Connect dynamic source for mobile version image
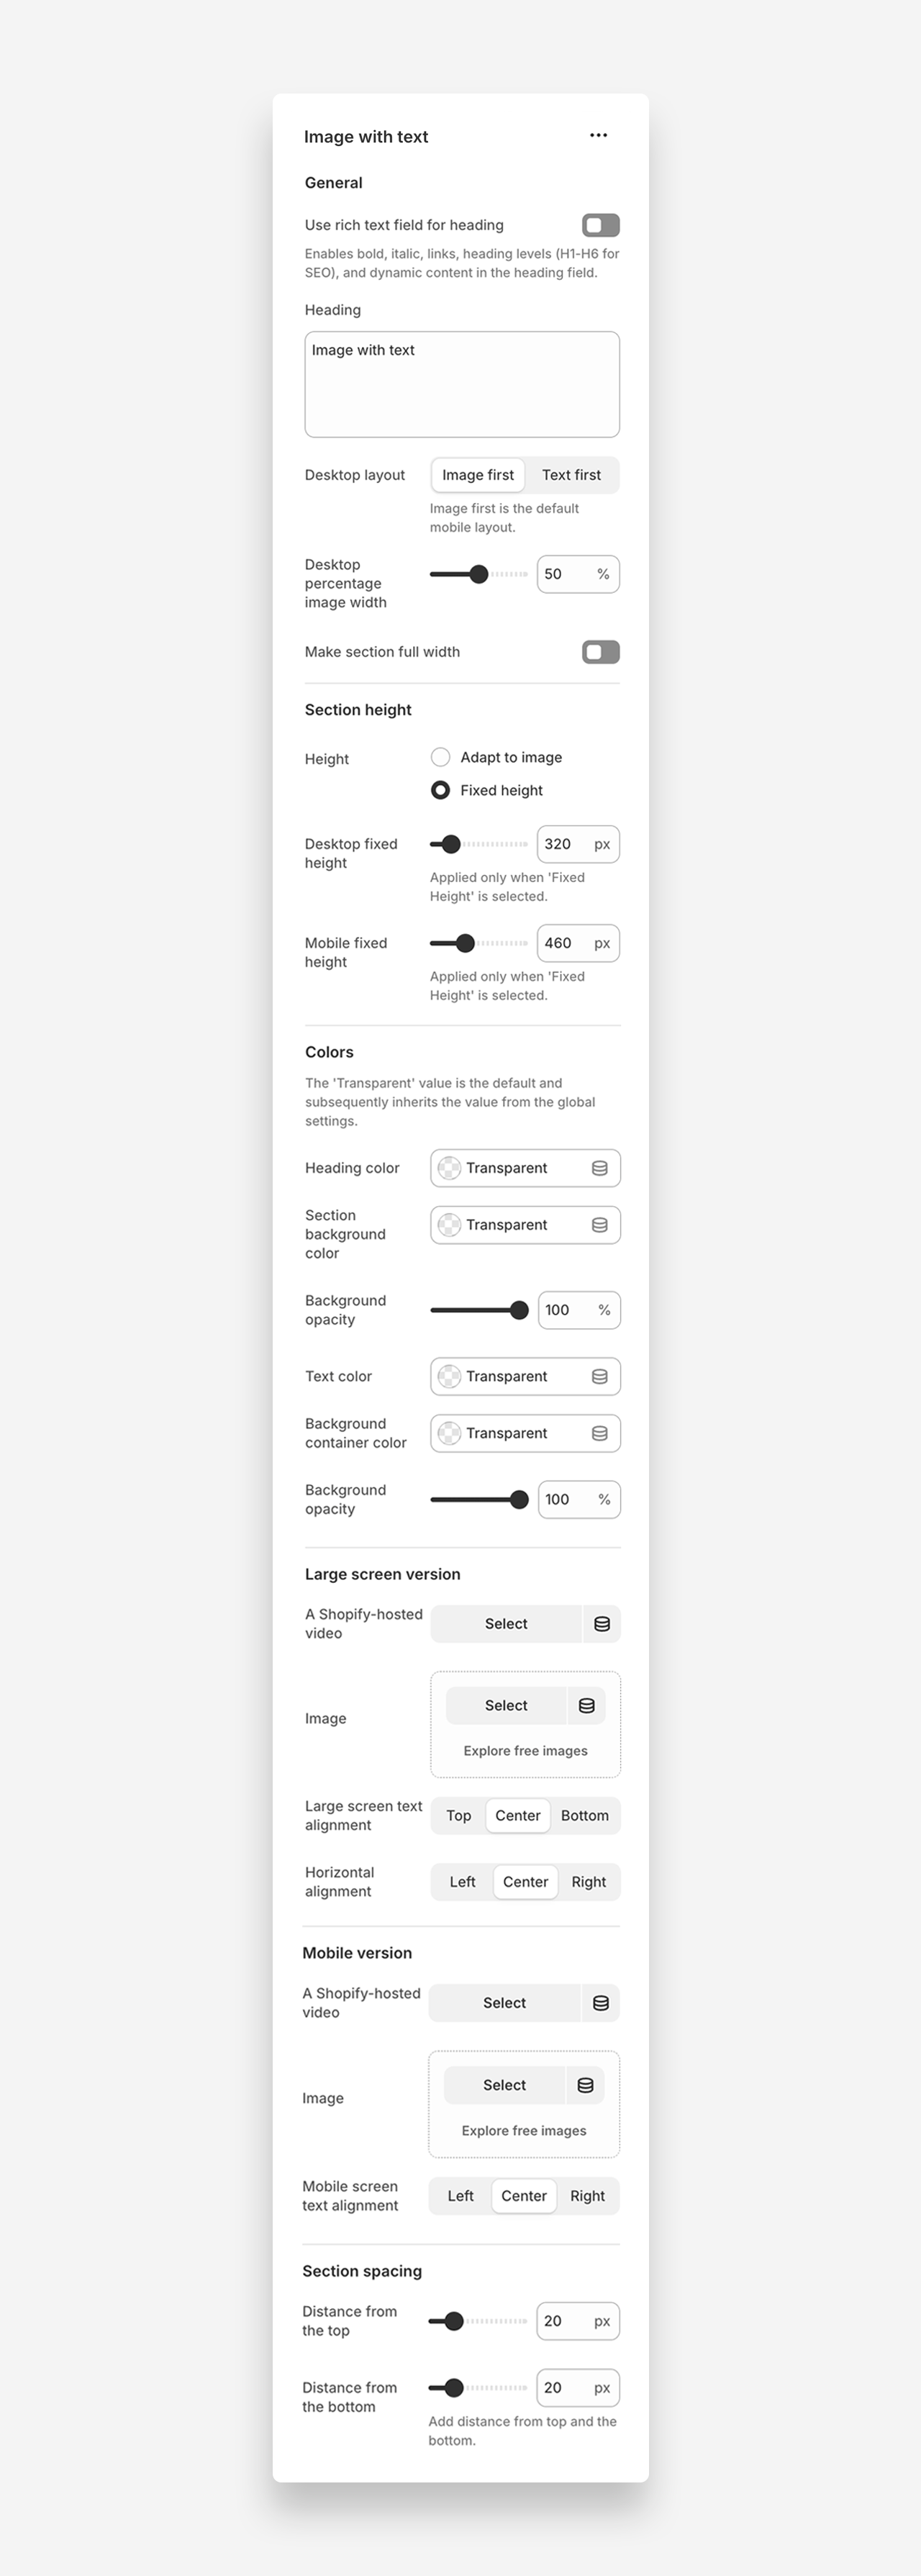The height and width of the screenshot is (2576, 921). [585, 2085]
